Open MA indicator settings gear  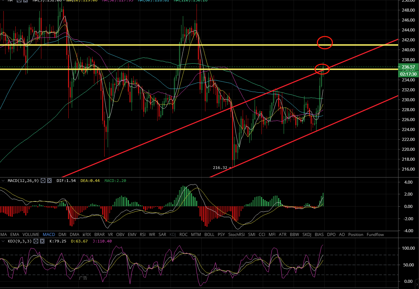point(20,1)
